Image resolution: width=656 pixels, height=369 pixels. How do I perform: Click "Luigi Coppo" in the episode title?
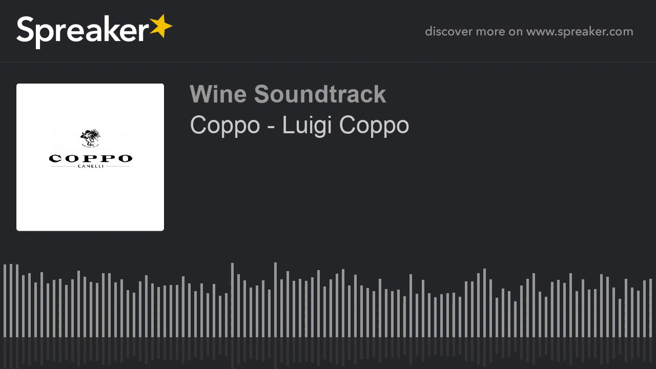click(345, 125)
